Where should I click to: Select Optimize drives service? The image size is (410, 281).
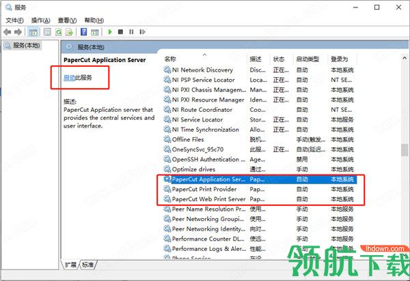[259, 169]
